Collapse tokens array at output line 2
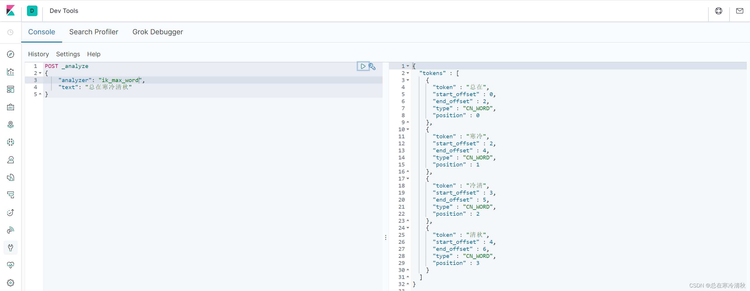Viewport: 750px width, 291px height. point(408,73)
